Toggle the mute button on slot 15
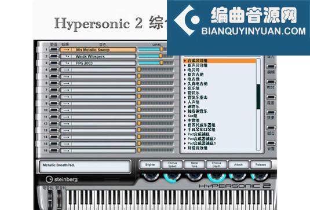This screenshot has height=210, width=310. [x=54, y=143]
